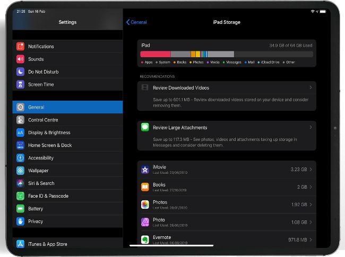Open the Screen Time hourglass icon
This screenshot has height=257, width=345.
20,85
